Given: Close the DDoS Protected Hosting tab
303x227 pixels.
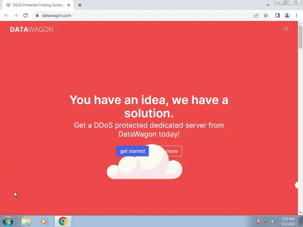Looking at the screenshot, I should (x=69, y=5).
